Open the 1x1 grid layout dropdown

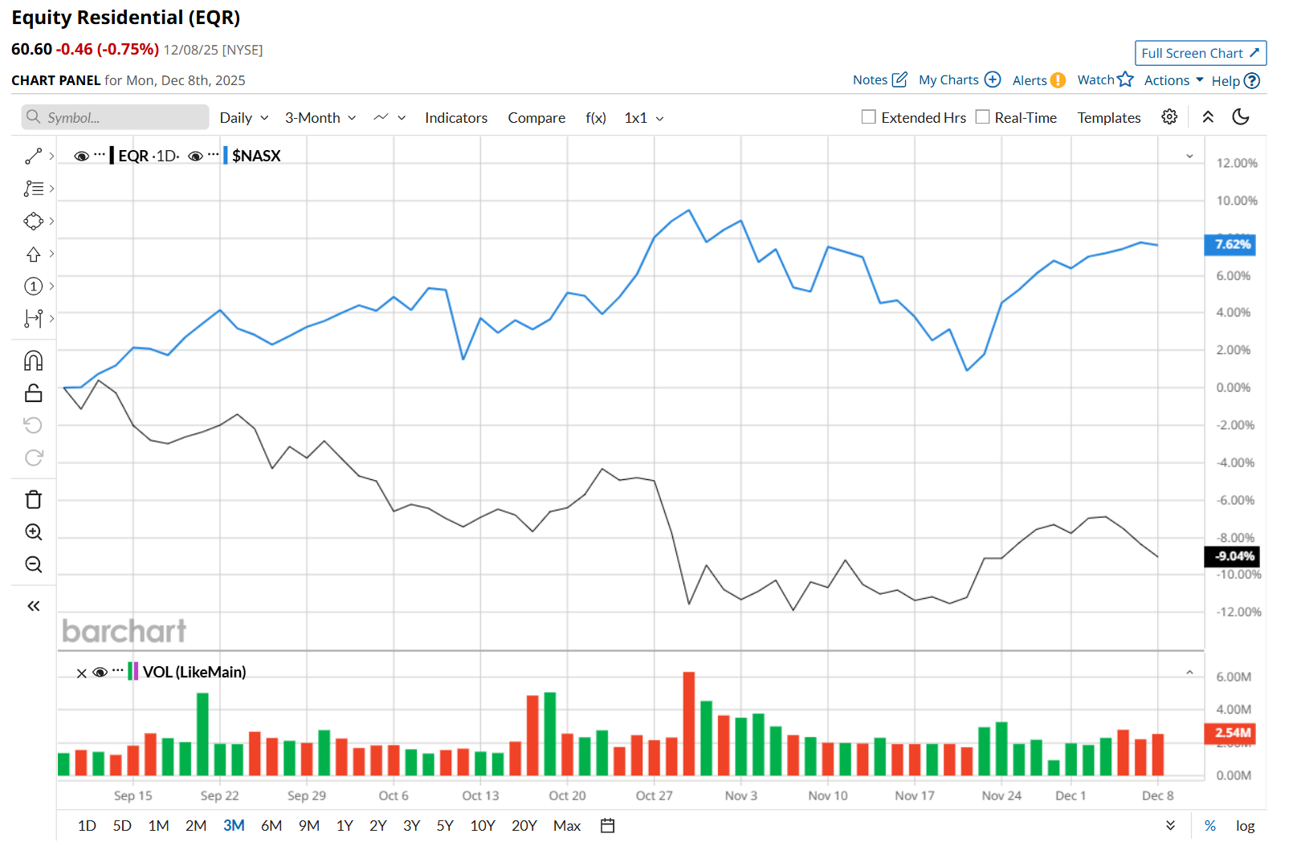[x=644, y=118]
